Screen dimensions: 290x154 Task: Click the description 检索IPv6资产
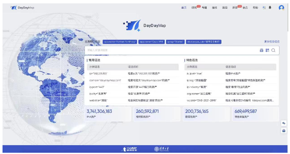233,73
